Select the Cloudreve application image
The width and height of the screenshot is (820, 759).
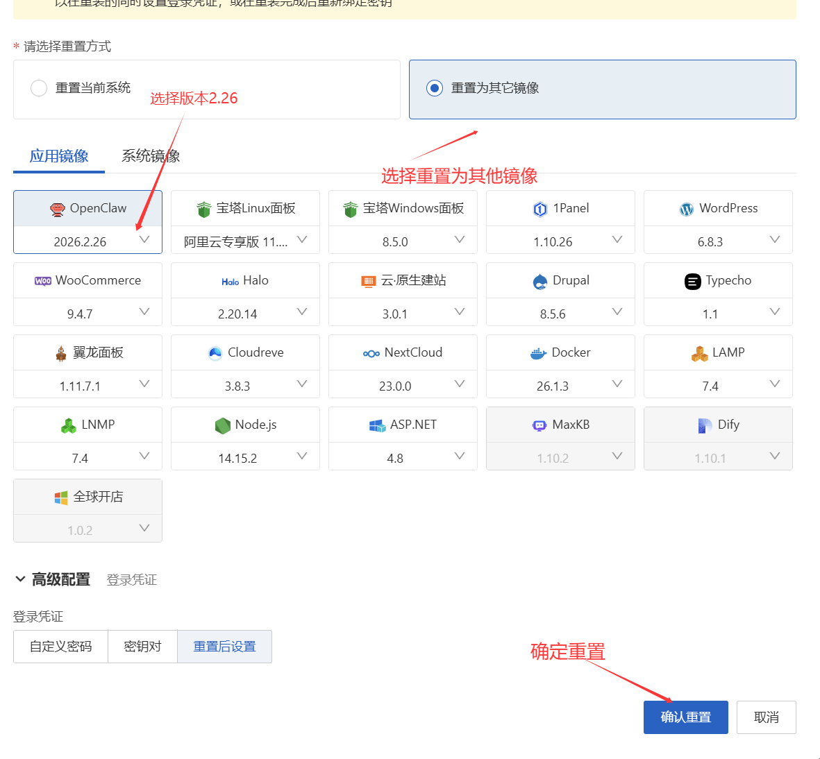[x=244, y=352]
